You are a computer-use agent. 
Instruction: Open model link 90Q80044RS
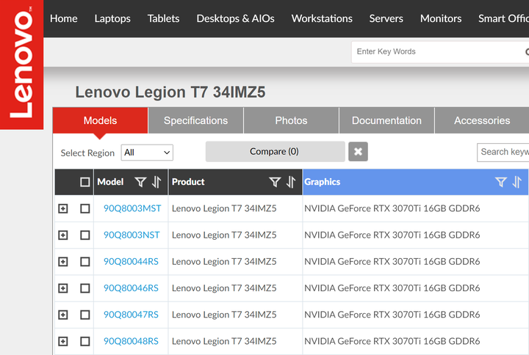(x=131, y=262)
